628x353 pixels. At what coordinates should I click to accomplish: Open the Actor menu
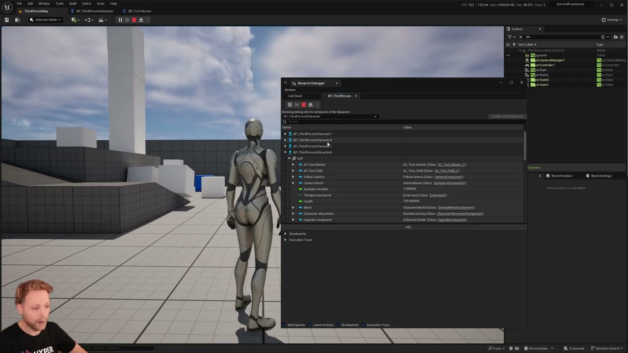pos(101,3)
